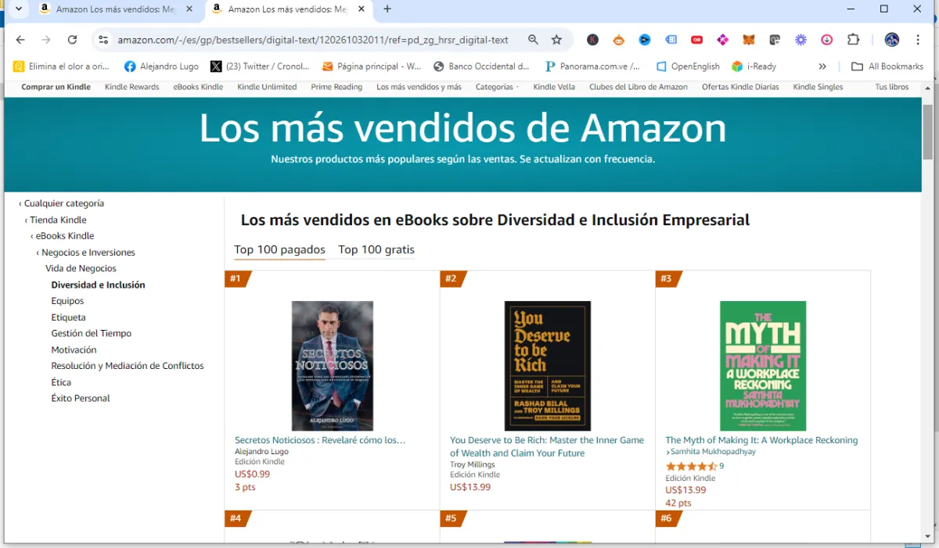939x548 pixels.
Task: Open the Chrome profile avatar
Action: coord(892,40)
